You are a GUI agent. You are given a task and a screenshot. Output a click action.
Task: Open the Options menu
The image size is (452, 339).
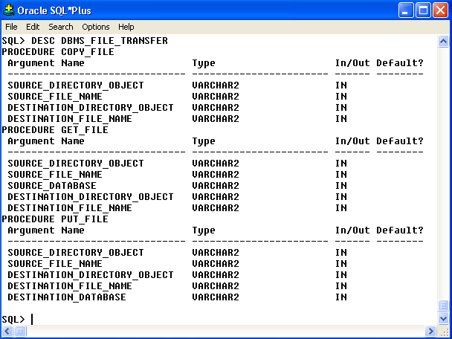click(96, 27)
